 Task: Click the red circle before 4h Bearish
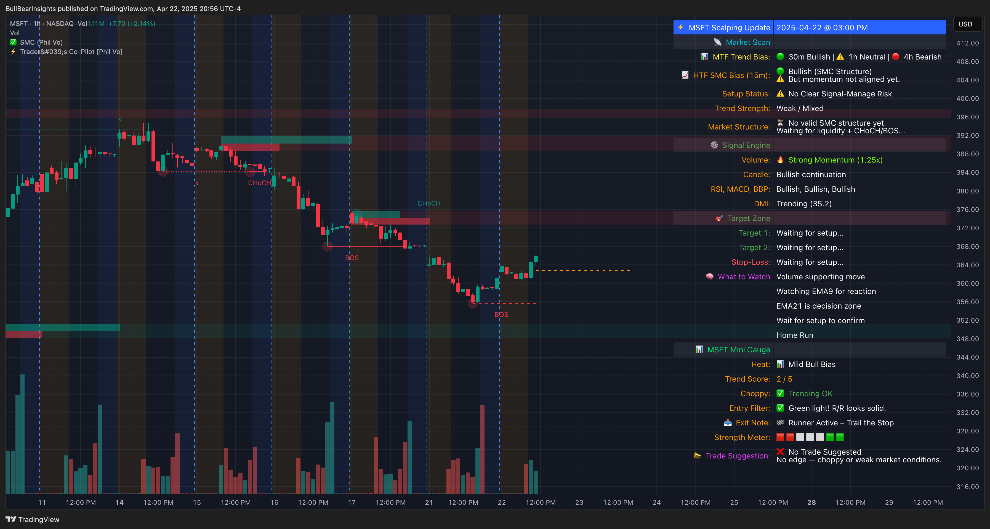(x=895, y=57)
